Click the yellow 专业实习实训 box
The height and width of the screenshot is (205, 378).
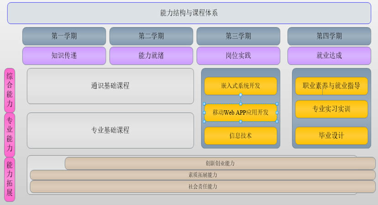tap(331, 109)
